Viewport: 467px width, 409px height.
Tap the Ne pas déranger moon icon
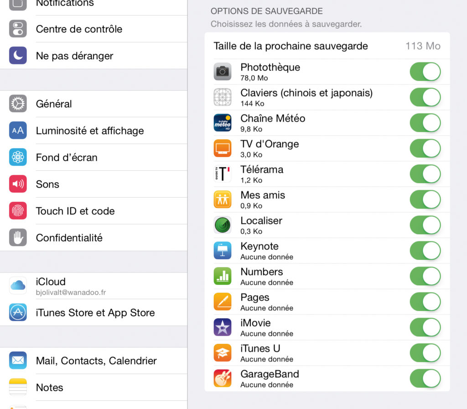click(18, 55)
